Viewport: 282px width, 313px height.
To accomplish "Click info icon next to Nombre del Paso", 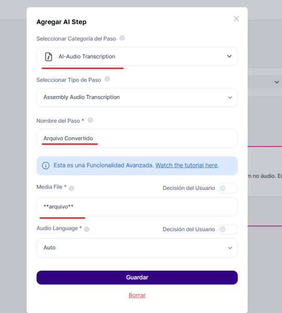I will tap(90, 120).
